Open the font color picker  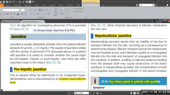[x=18, y=14]
